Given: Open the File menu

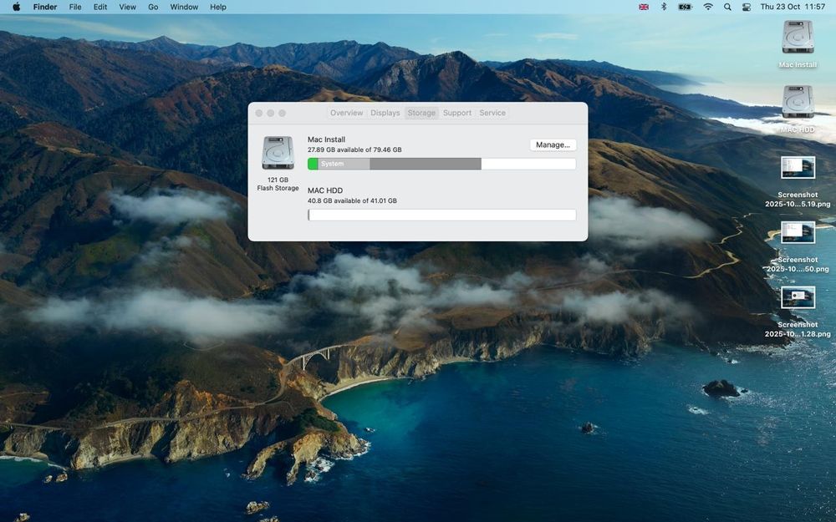Looking at the screenshot, I should pos(75,7).
